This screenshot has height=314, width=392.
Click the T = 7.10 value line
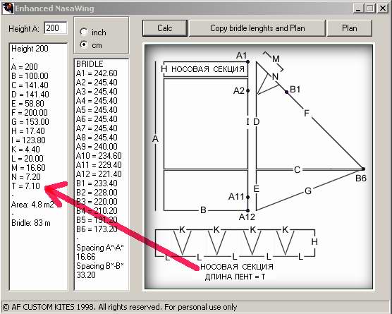(x=25, y=186)
